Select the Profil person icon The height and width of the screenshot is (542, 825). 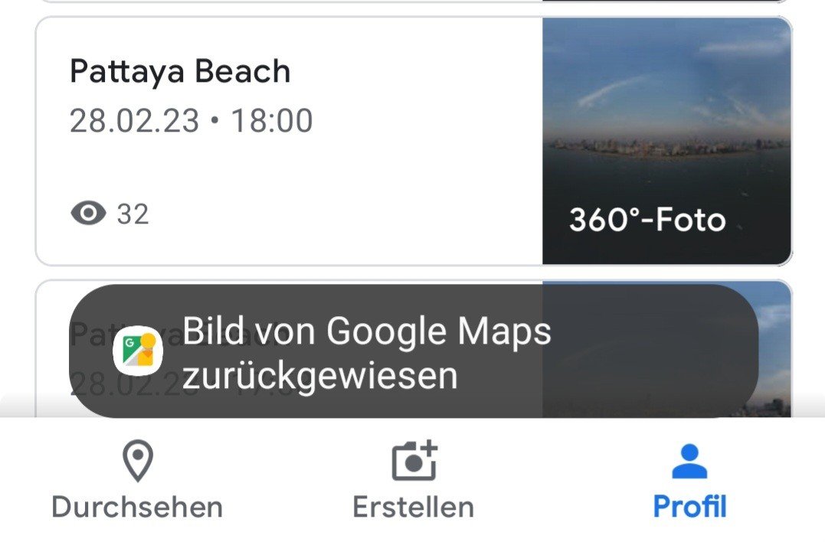coord(689,461)
